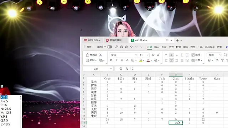Click the 文件 (File) menu button
Screen dimensions: 228x128
[88, 47]
